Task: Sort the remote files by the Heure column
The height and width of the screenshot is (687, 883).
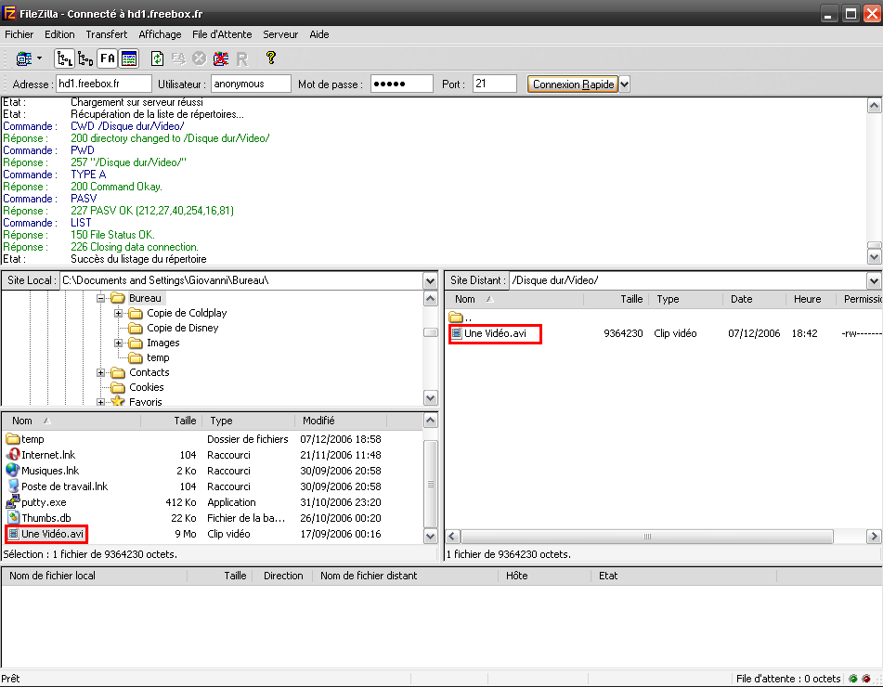Action: point(811,299)
